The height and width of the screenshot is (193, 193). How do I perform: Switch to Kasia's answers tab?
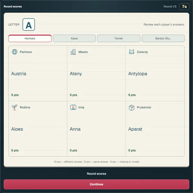pyautogui.click(x=74, y=38)
